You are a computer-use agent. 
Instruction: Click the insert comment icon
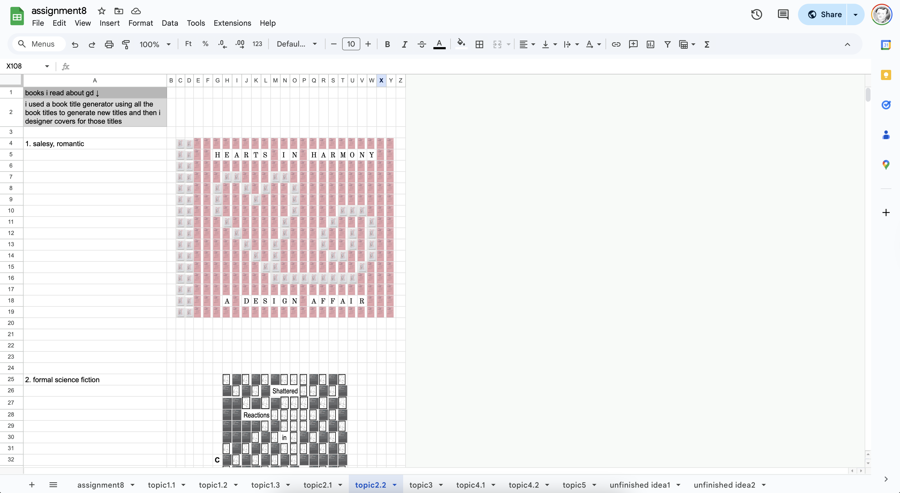click(633, 44)
